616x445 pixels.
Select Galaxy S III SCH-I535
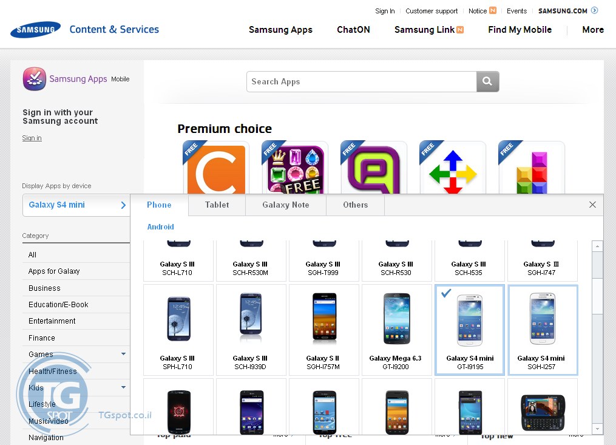470,260
